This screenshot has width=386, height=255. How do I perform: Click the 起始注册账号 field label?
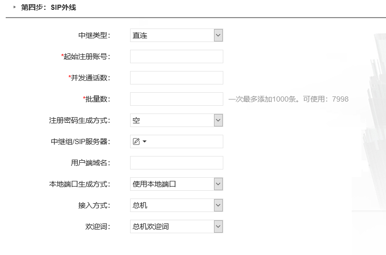[85, 56]
